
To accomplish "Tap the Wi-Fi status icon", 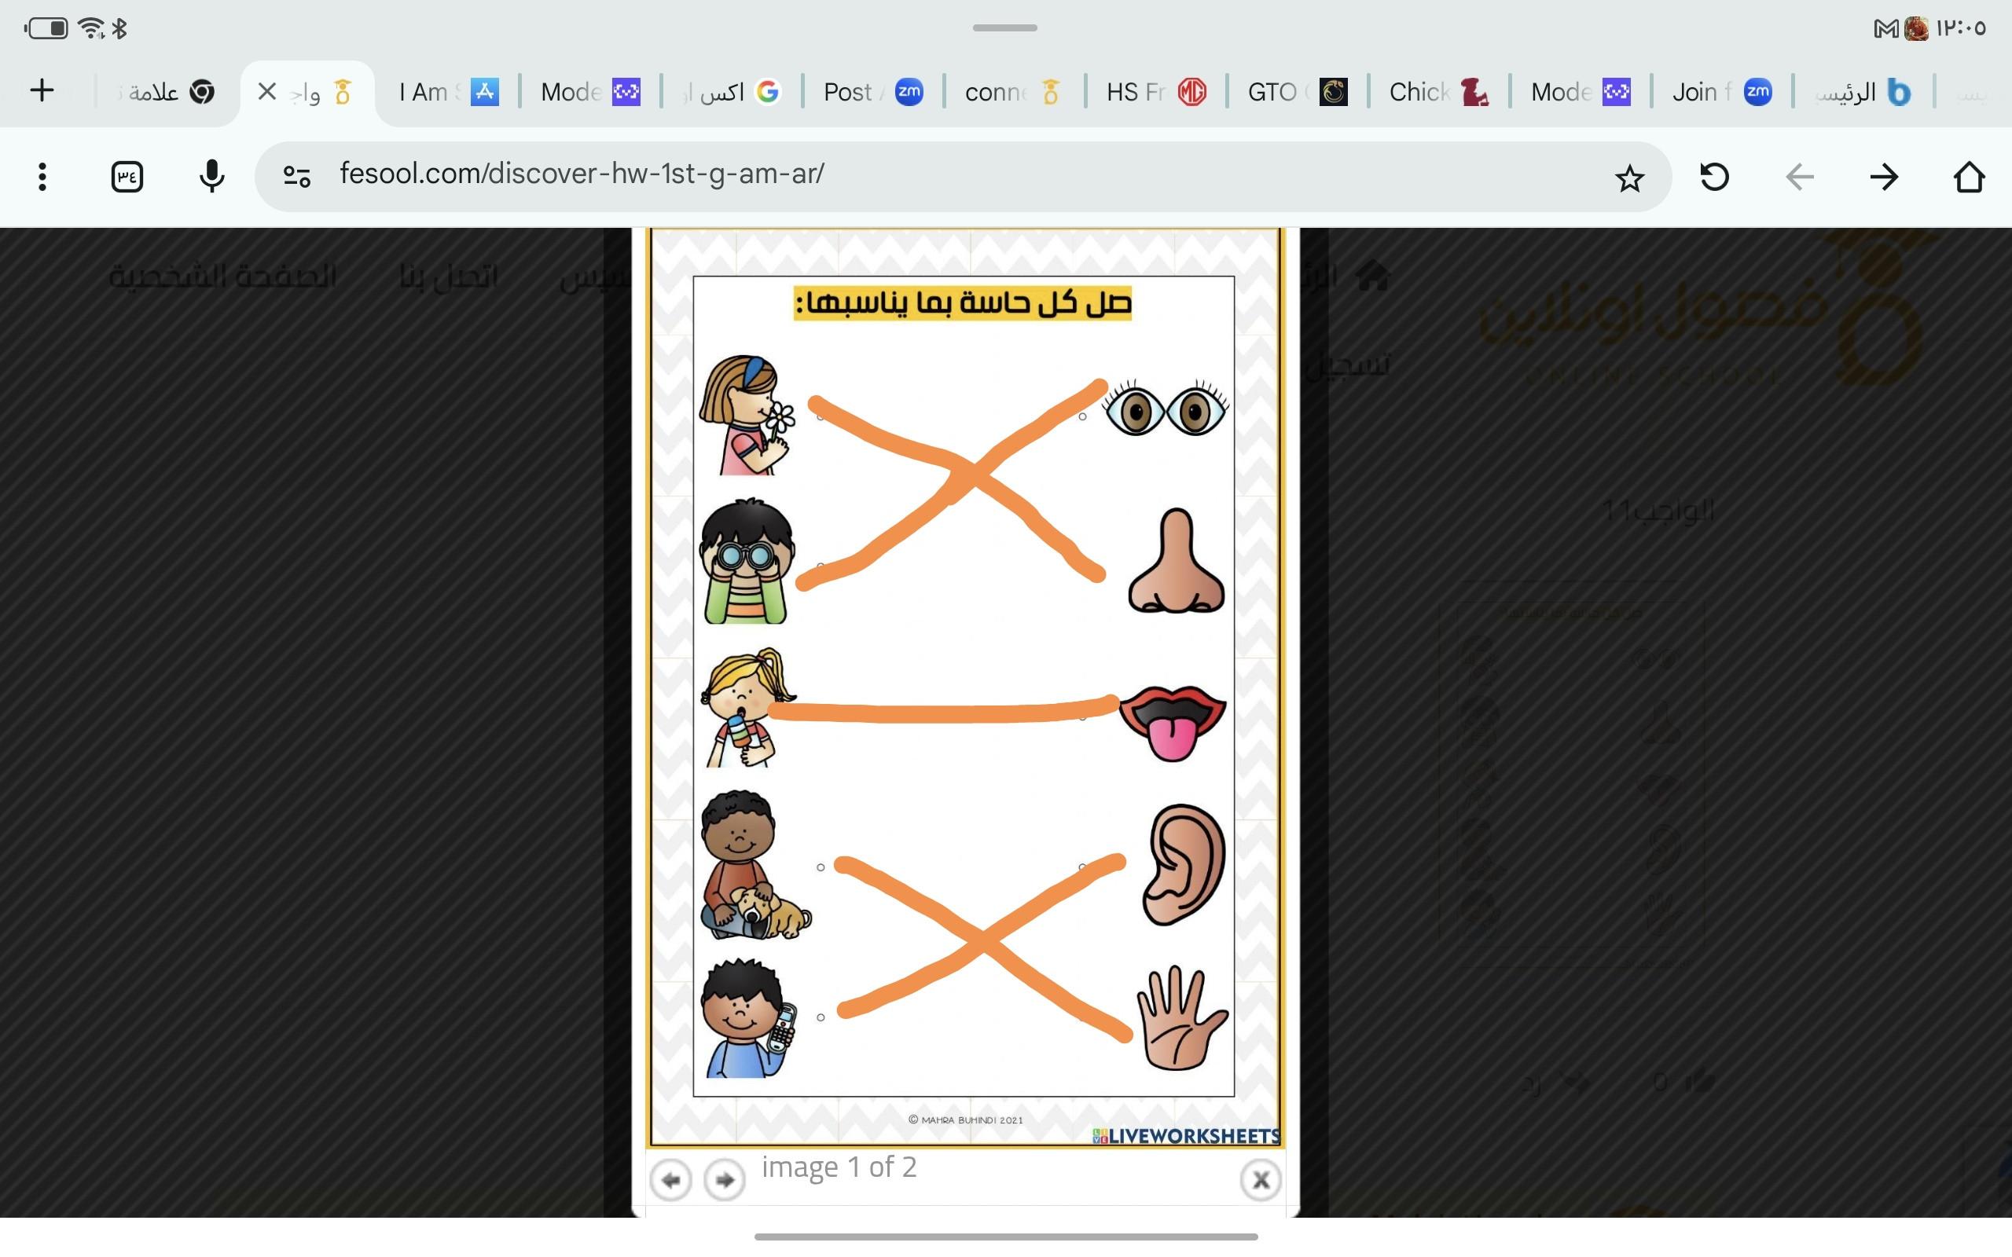I will 91,28.
